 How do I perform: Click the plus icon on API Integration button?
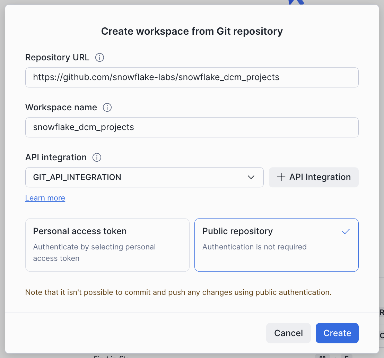click(281, 177)
